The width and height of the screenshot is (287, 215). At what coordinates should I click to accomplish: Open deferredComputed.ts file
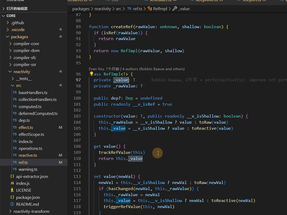click(38, 114)
